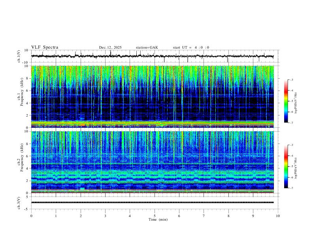Viewport: 313px width, 242px height.
Task: Click the ch.2 spectrogram panel
Action: pos(152,162)
